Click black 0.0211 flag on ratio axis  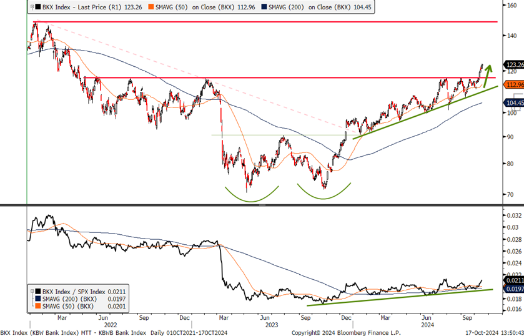(x=513, y=280)
